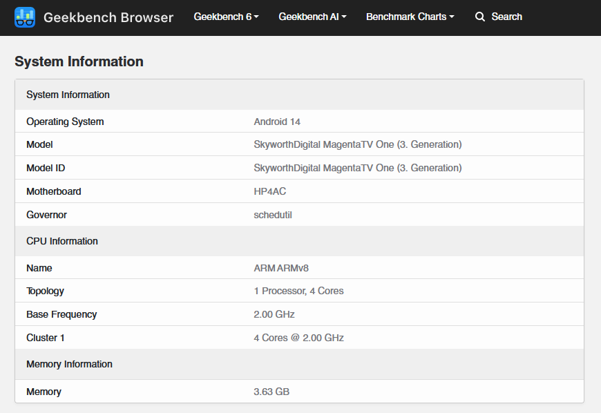Image resolution: width=601 pixels, height=413 pixels.
Task: Click the Base Frequency 2.00 GHz value
Action: pyautogui.click(x=274, y=314)
